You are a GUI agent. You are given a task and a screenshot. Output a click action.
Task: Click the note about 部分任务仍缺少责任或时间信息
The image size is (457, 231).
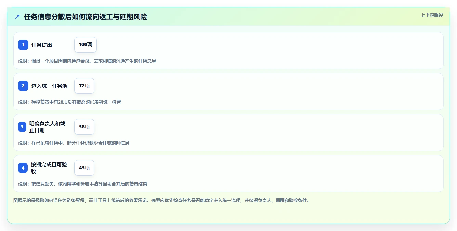[x=74, y=143]
